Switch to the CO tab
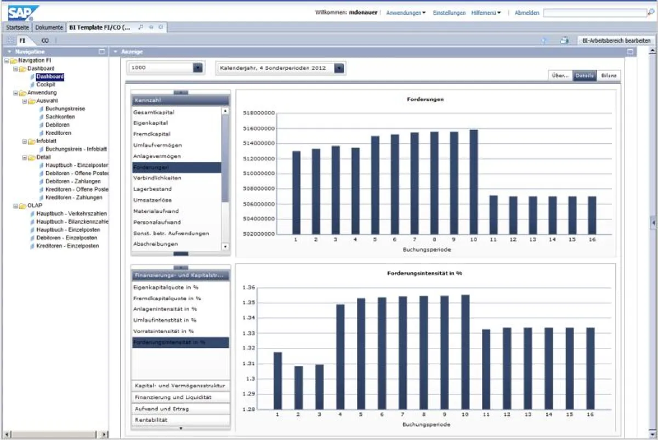Image resolution: width=658 pixels, height=440 pixels. tap(45, 41)
